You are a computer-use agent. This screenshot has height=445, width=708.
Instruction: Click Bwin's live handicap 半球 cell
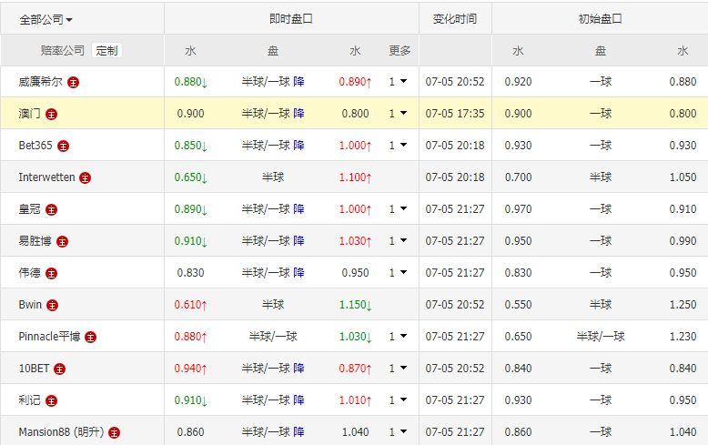(273, 305)
